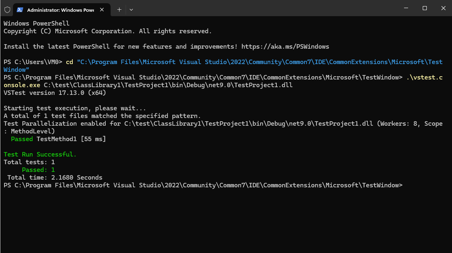Click the PowerShell icon on the tab
452x253 pixels.
click(20, 10)
